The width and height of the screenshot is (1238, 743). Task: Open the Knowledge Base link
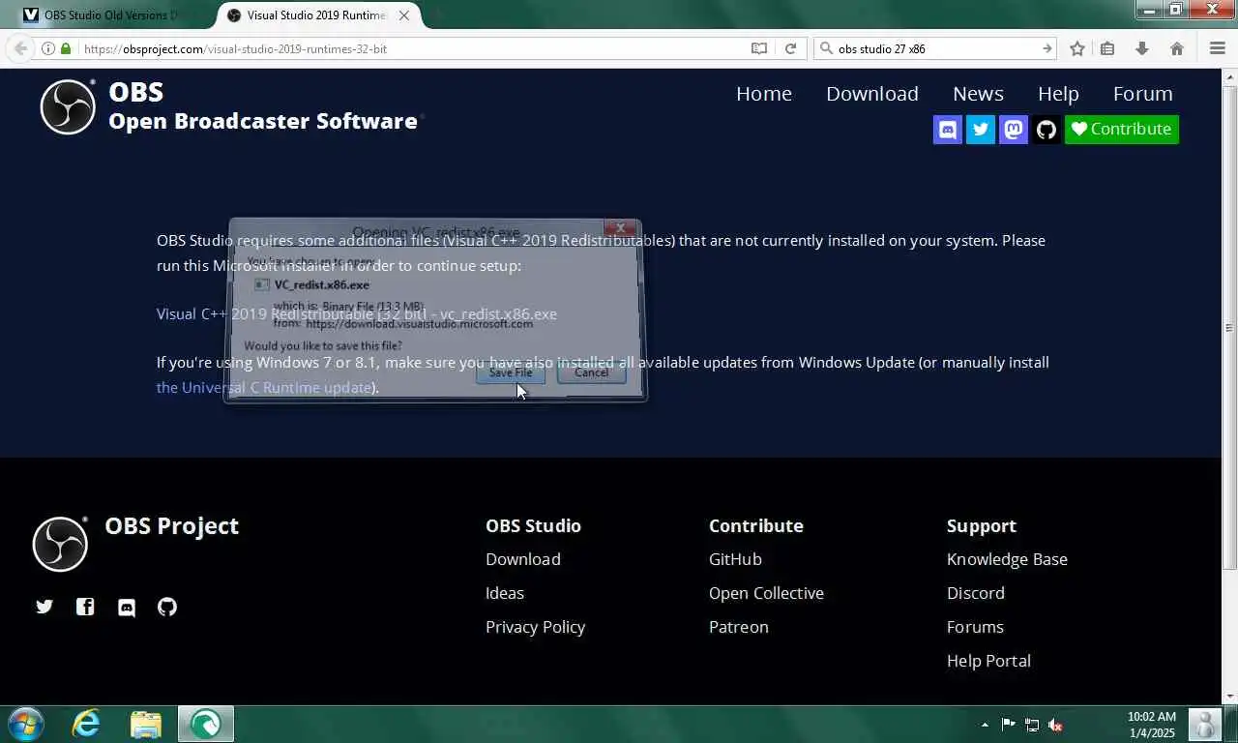tap(1007, 559)
